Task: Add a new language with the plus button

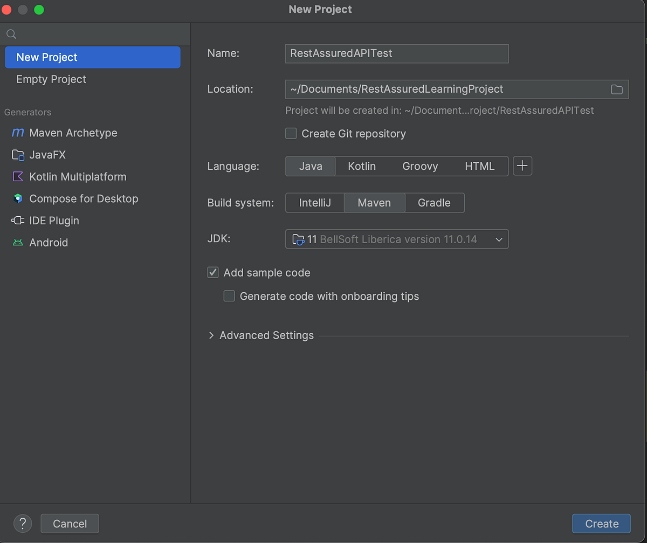Action: click(522, 166)
